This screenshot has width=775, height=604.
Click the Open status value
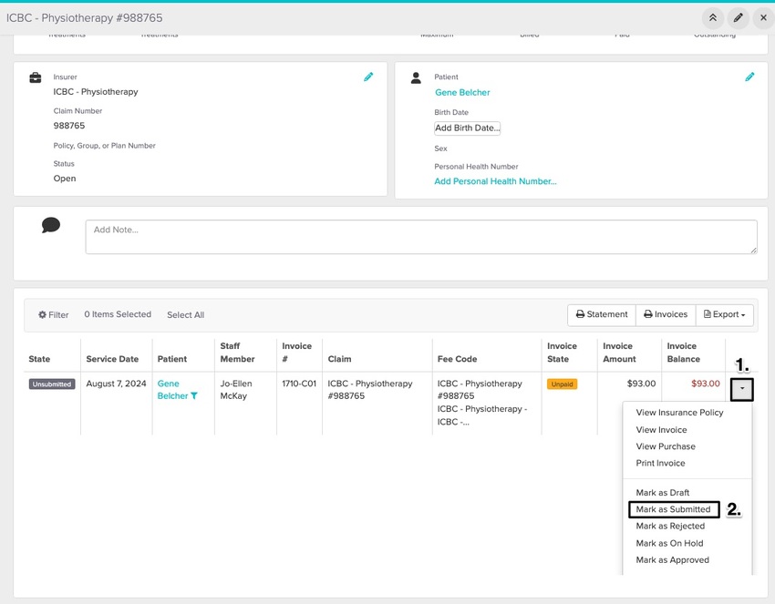[x=65, y=179]
